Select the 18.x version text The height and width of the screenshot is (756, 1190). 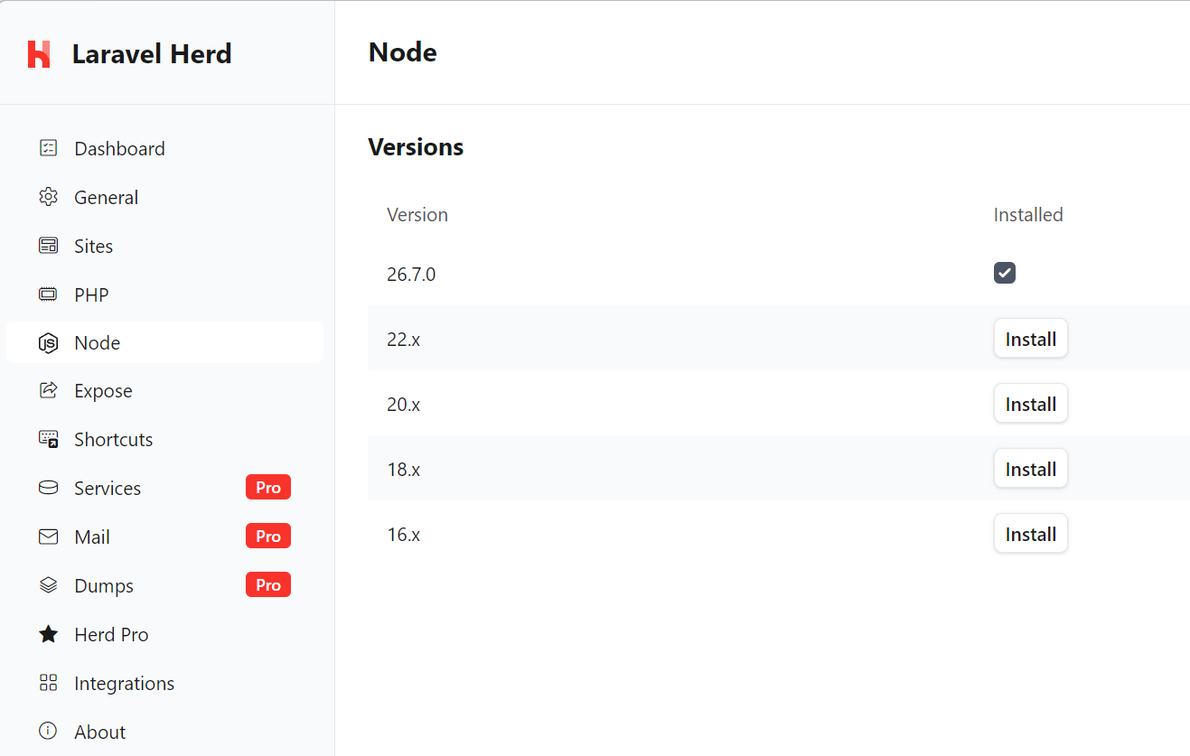tap(404, 470)
